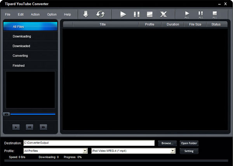Open the Option menu
This screenshot has width=233, height=166.
tap(52, 14)
